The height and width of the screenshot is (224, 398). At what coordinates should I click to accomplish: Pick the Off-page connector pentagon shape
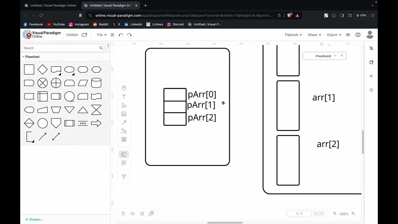click(56, 123)
